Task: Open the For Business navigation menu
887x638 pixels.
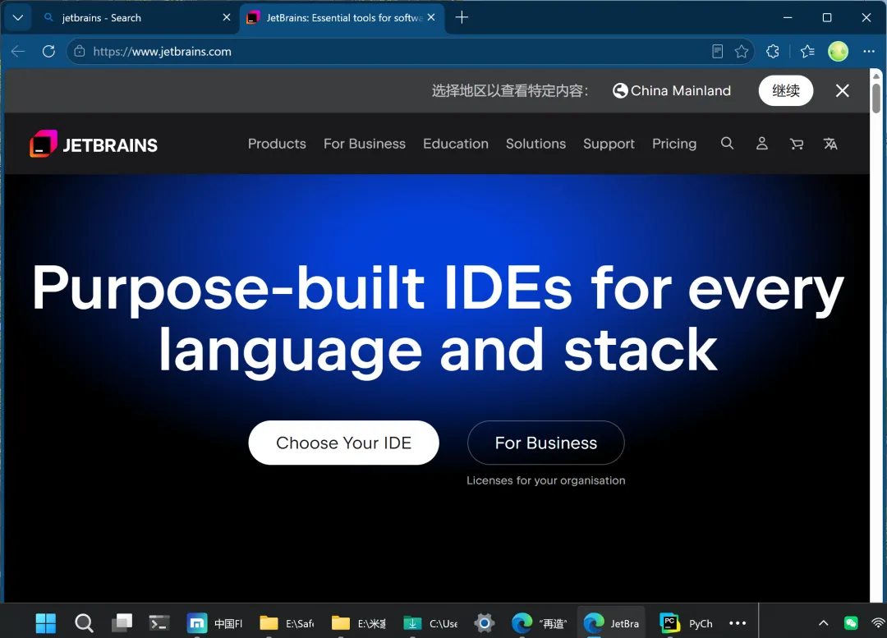Action: [x=365, y=144]
